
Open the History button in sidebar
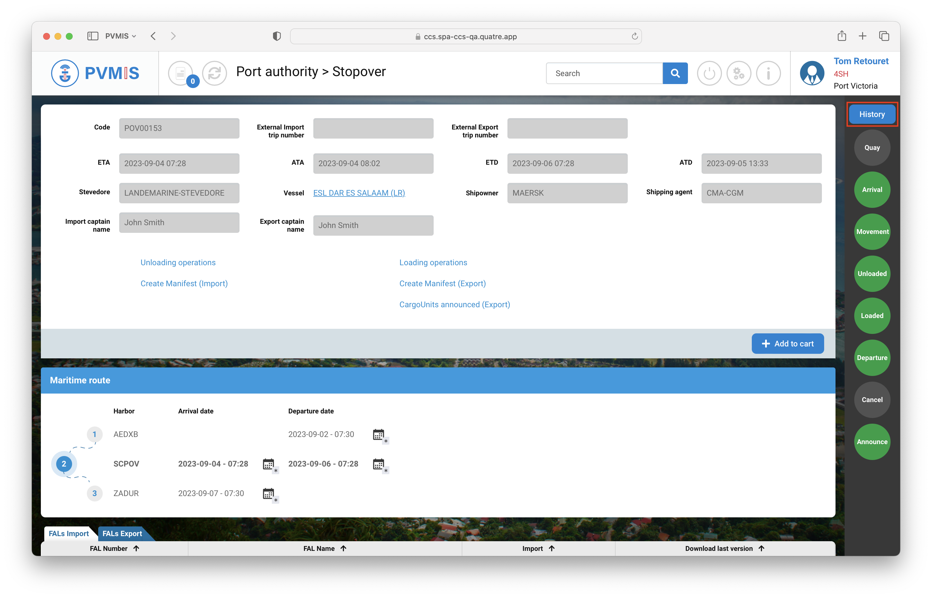point(872,114)
